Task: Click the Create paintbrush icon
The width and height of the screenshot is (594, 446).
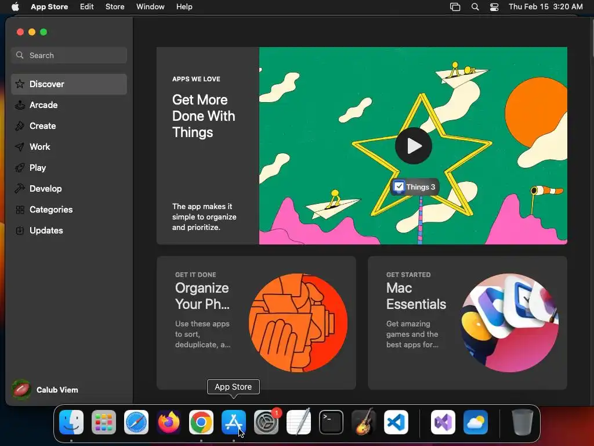Action: (20, 126)
